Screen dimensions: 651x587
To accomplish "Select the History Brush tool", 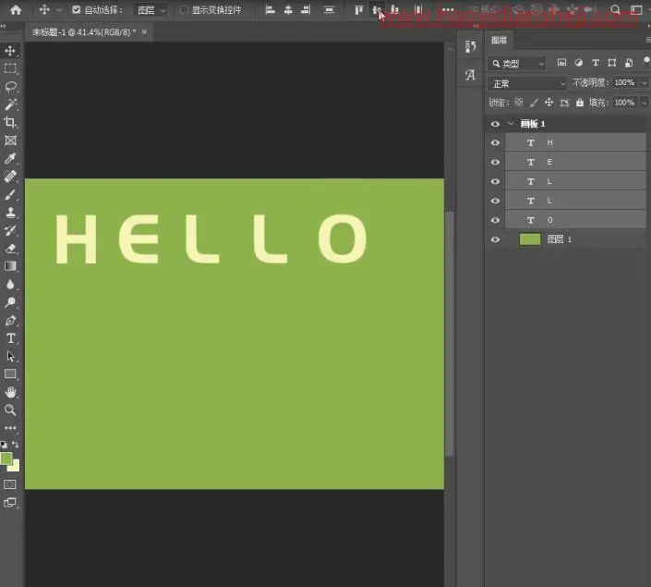I will tap(10, 230).
